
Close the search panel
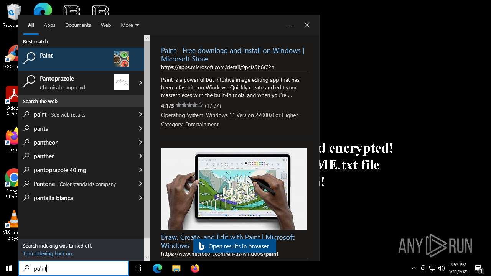[307, 25]
